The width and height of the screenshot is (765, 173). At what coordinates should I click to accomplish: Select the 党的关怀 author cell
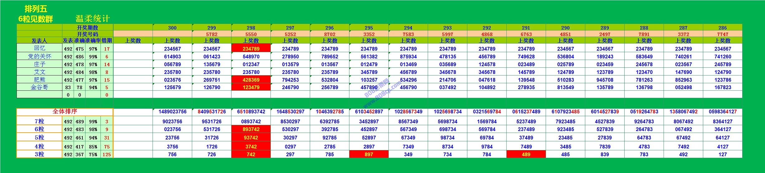point(39,56)
